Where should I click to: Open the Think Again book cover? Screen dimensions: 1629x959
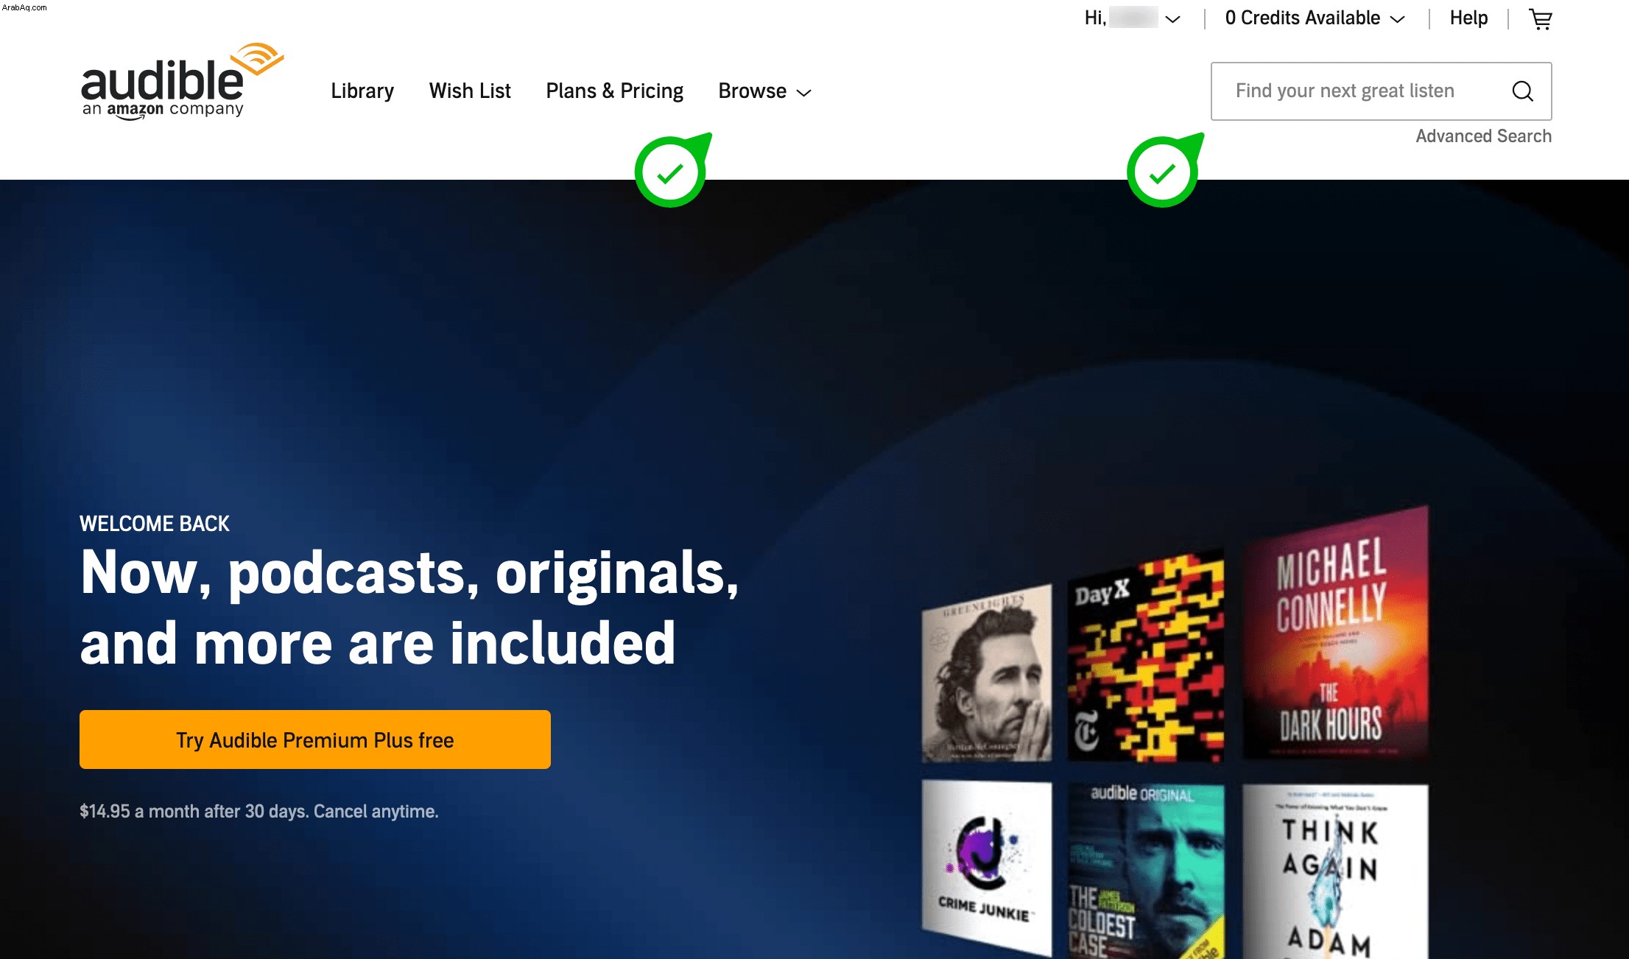coord(1336,871)
